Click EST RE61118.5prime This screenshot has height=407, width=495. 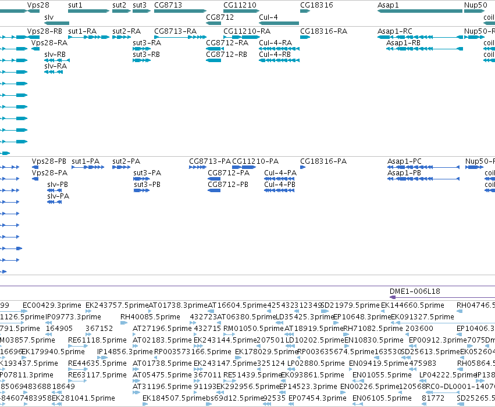click(97, 340)
